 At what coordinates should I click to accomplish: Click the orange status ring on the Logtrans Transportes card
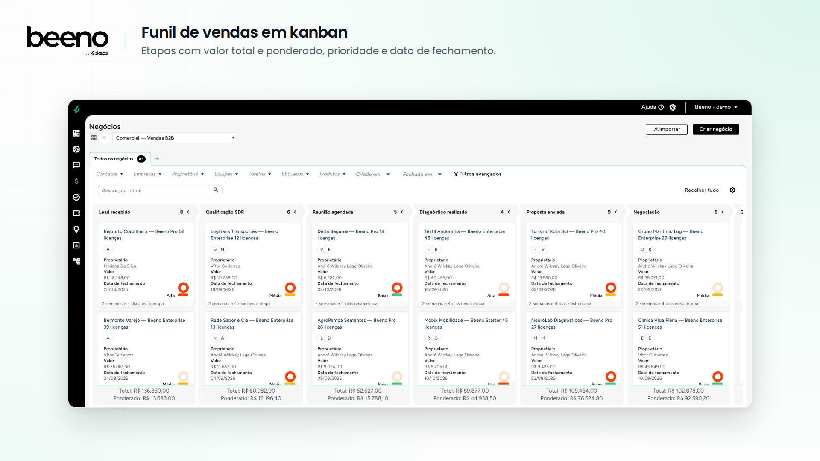pyautogui.click(x=290, y=287)
